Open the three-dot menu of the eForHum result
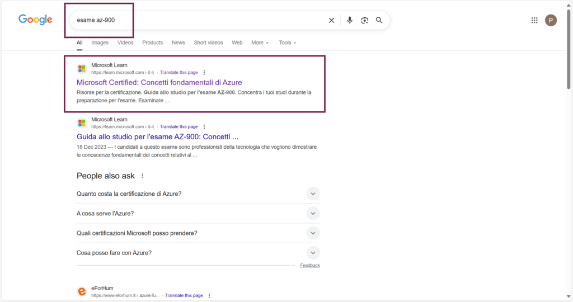The width and height of the screenshot is (573, 302). click(x=209, y=295)
